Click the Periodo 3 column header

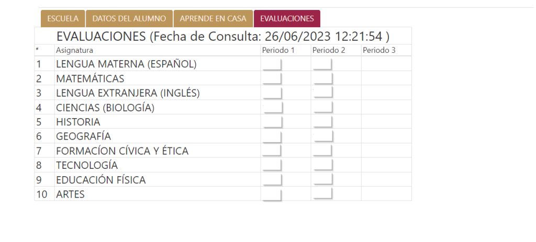(379, 51)
